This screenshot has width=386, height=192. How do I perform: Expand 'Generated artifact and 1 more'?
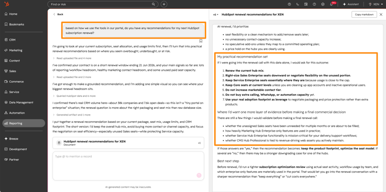71,114
